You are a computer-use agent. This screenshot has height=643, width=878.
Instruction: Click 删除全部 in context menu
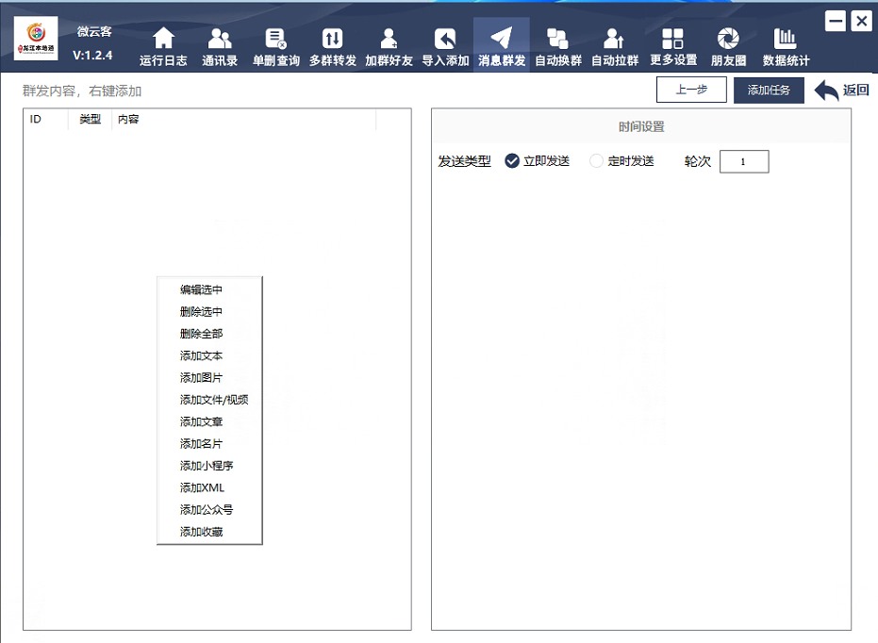(202, 334)
